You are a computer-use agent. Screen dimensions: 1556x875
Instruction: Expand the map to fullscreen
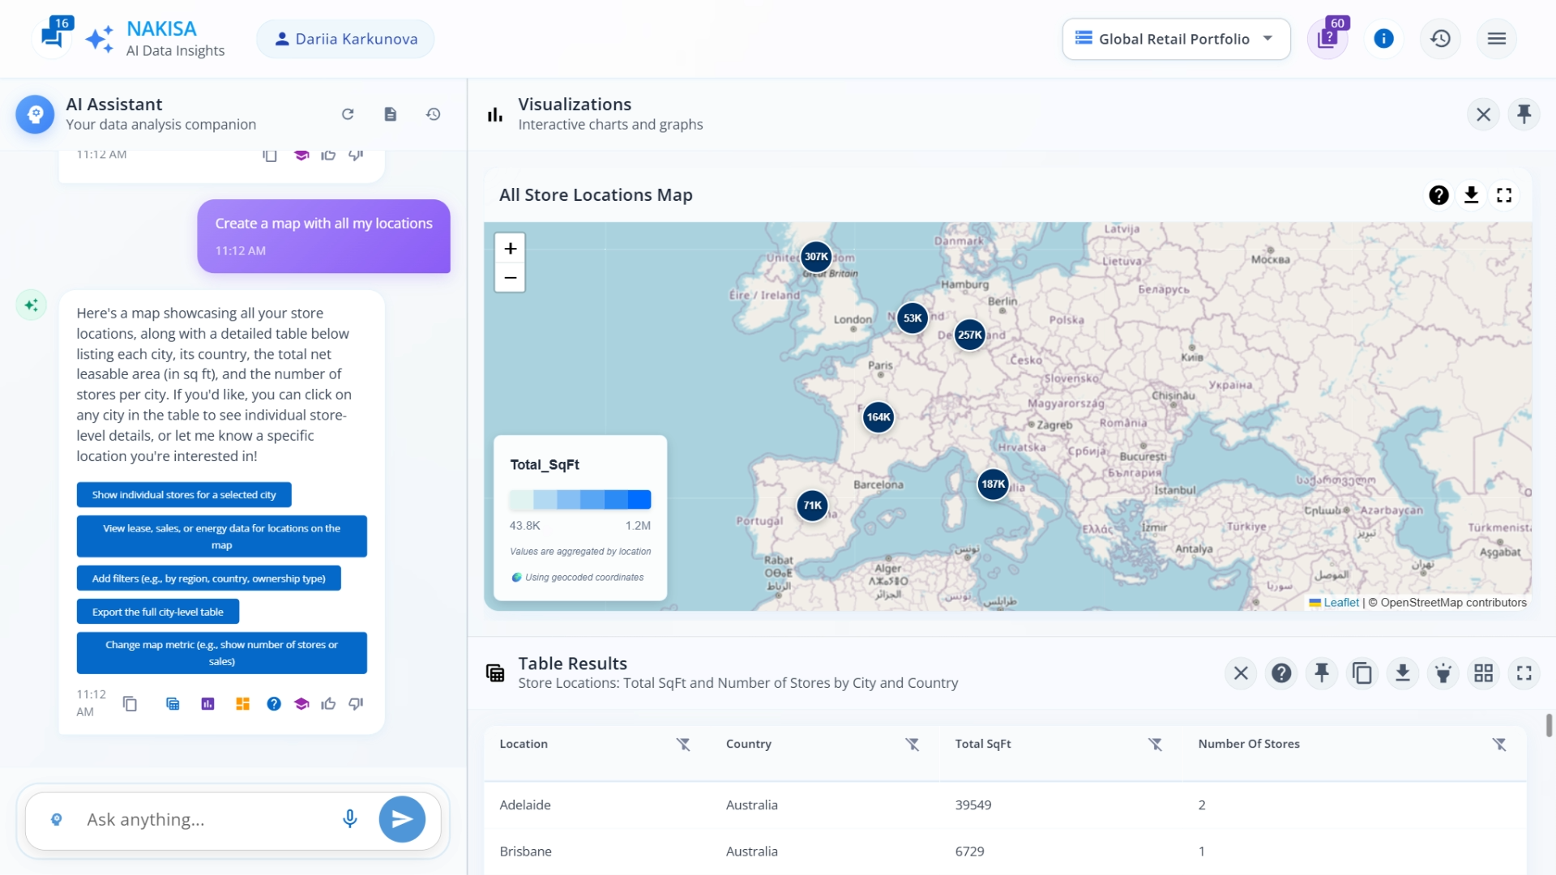(1504, 195)
